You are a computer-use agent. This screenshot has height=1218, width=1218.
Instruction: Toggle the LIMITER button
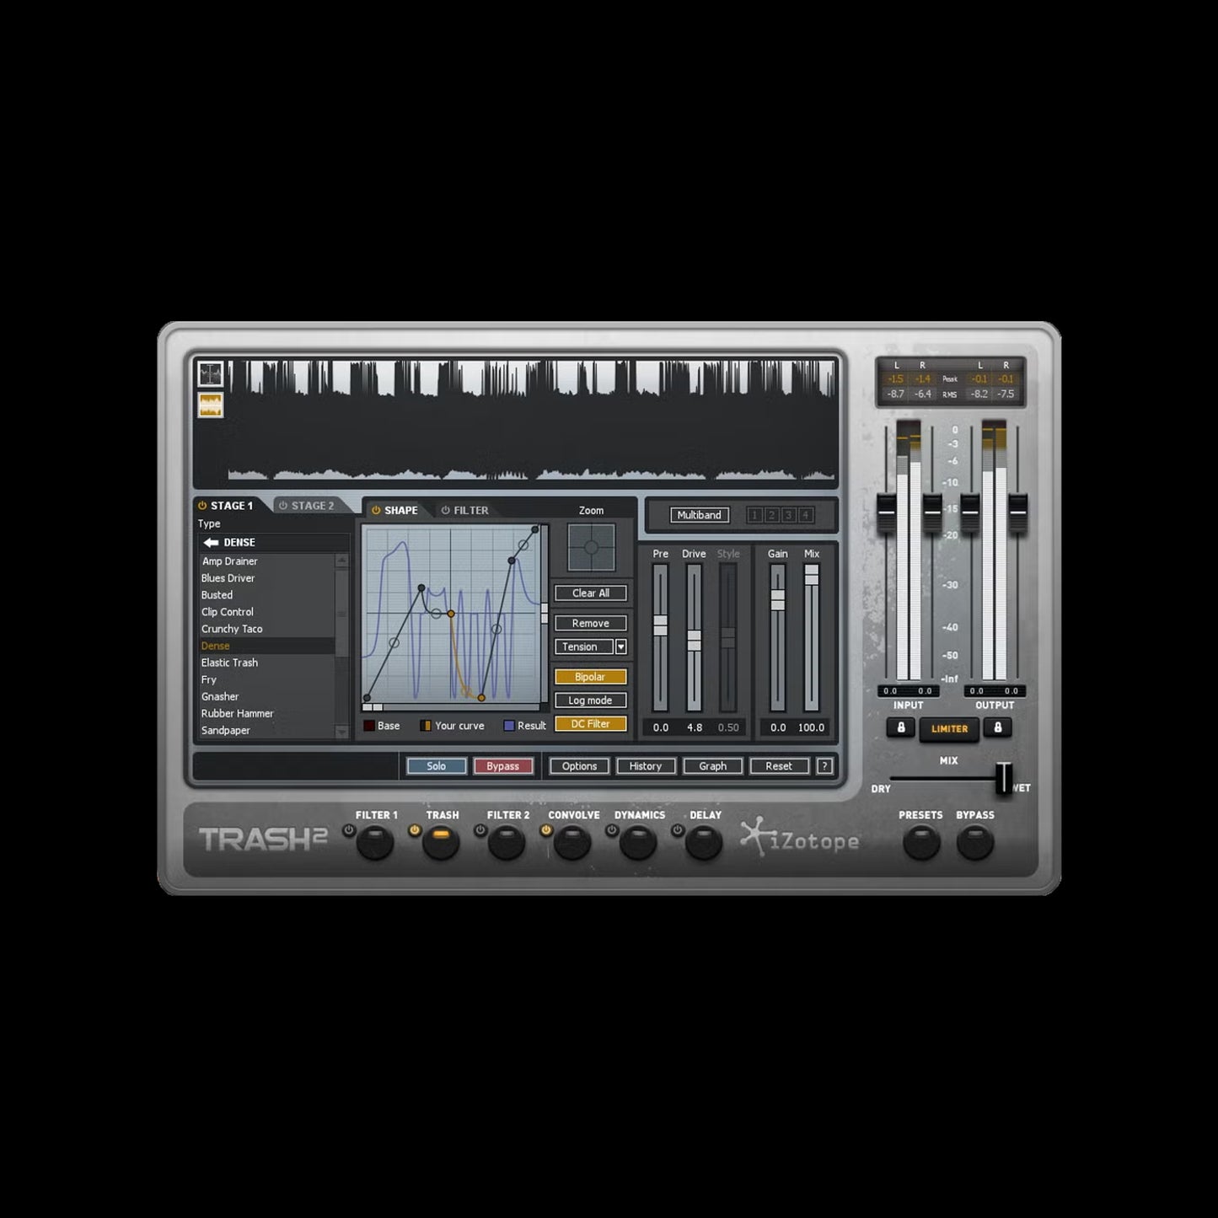tap(949, 729)
